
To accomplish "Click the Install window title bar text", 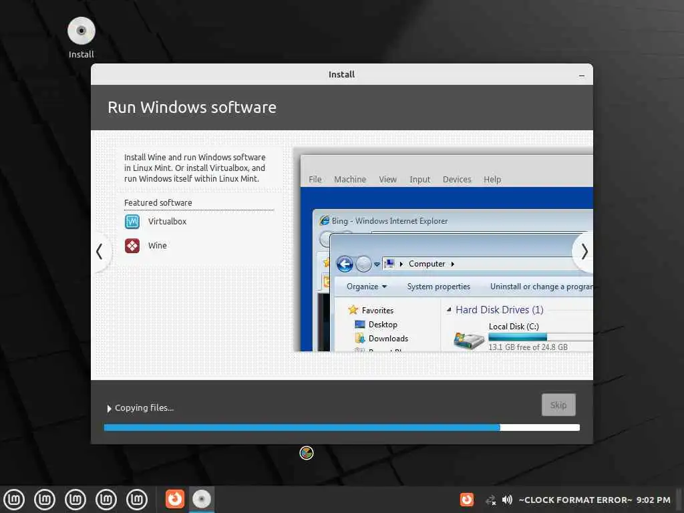I will [x=341, y=75].
